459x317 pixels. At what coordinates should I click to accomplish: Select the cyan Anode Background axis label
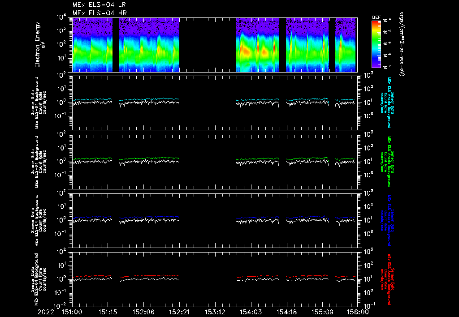(x=387, y=103)
